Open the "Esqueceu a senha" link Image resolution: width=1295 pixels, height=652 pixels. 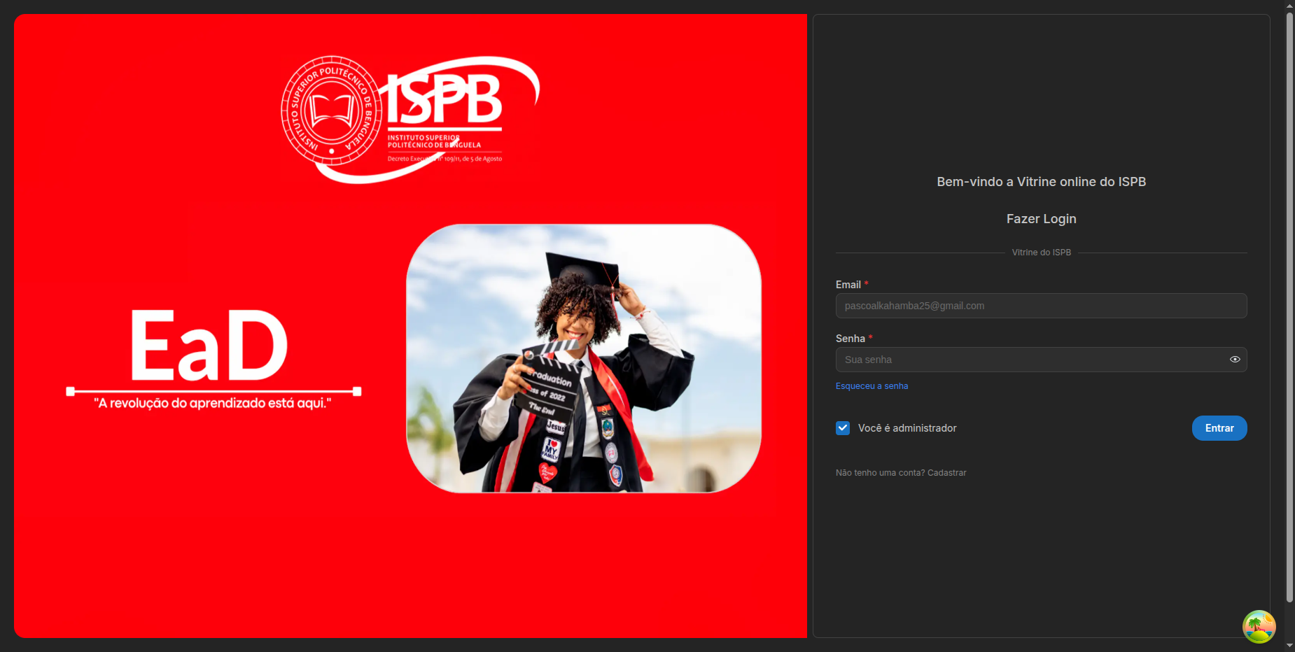pos(871,385)
